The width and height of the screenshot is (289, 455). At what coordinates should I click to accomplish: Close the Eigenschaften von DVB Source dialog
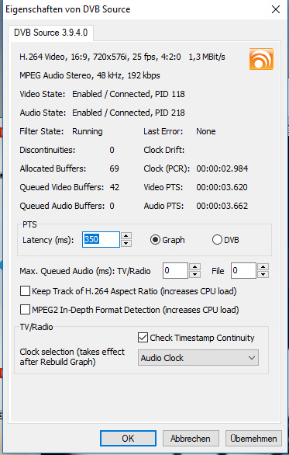tap(276, 9)
